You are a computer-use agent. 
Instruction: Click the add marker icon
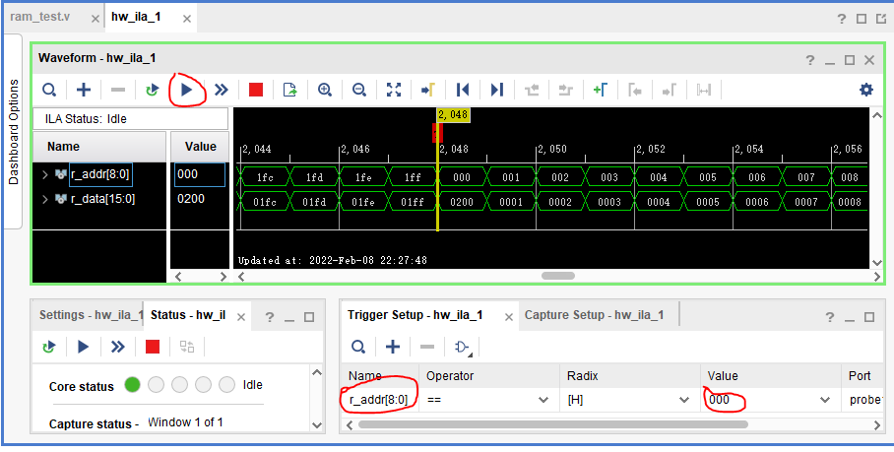[600, 90]
